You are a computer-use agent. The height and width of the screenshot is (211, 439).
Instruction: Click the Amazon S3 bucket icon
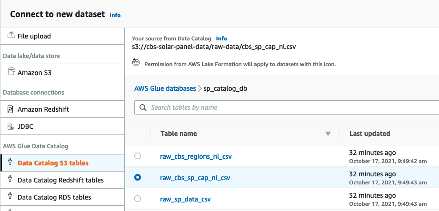11,72
